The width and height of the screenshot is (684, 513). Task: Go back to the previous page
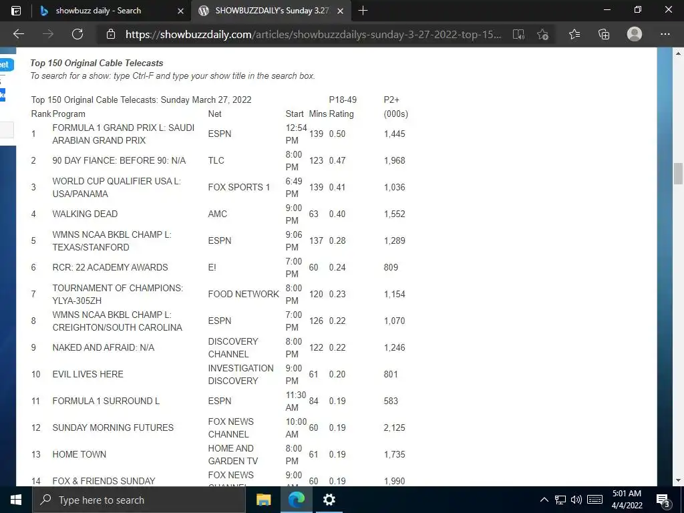[x=19, y=34]
